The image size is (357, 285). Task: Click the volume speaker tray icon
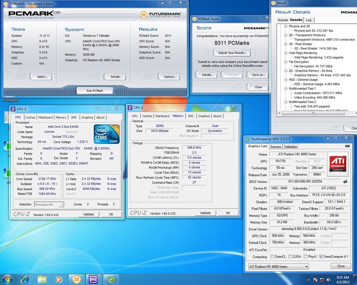[x=329, y=280]
